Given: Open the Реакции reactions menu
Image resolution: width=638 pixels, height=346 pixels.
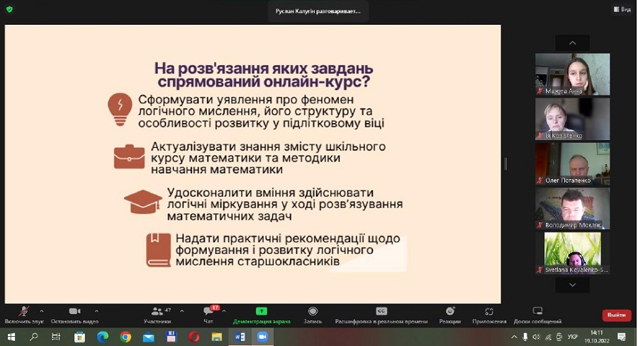Looking at the screenshot, I should pyautogui.click(x=449, y=314).
